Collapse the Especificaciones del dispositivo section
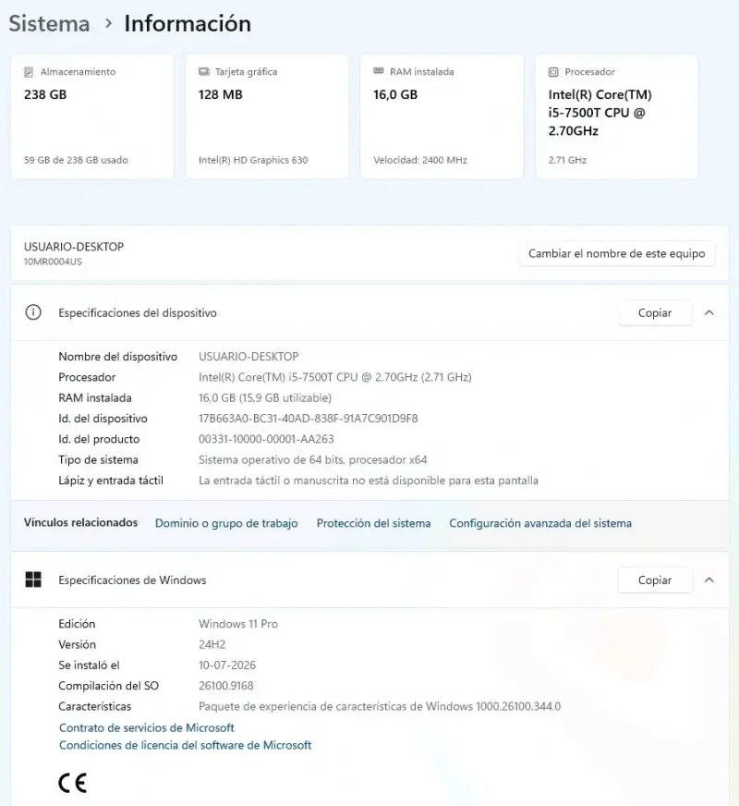Viewport: 739px width, 806px height. [709, 312]
